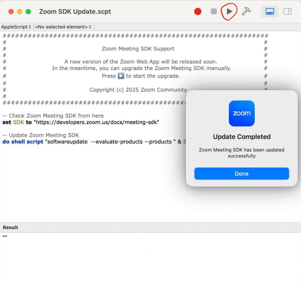Toggle the bottom Result pane view
The height and width of the screenshot is (287, 301).
pos(270,12)
